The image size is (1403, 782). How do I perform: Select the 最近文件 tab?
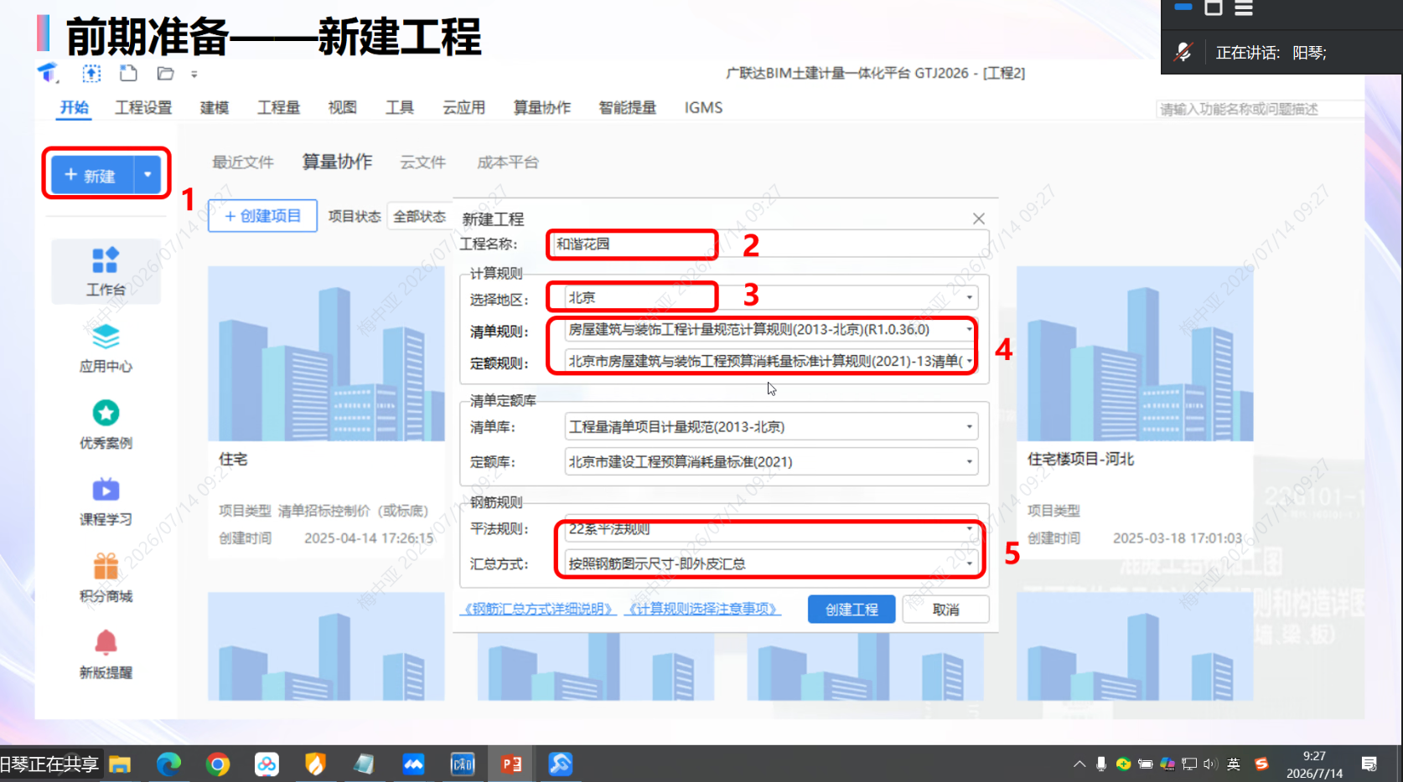pos(243,162)
